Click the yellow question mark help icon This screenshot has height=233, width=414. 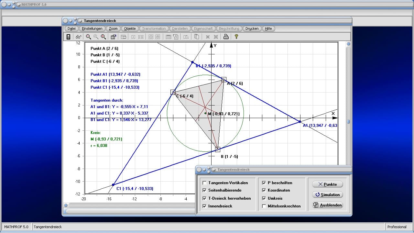point(236,37)
